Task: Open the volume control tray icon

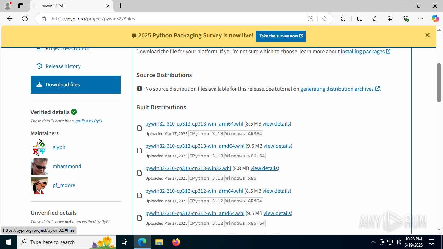Action: pyautogui.click(x=398, y=242)
